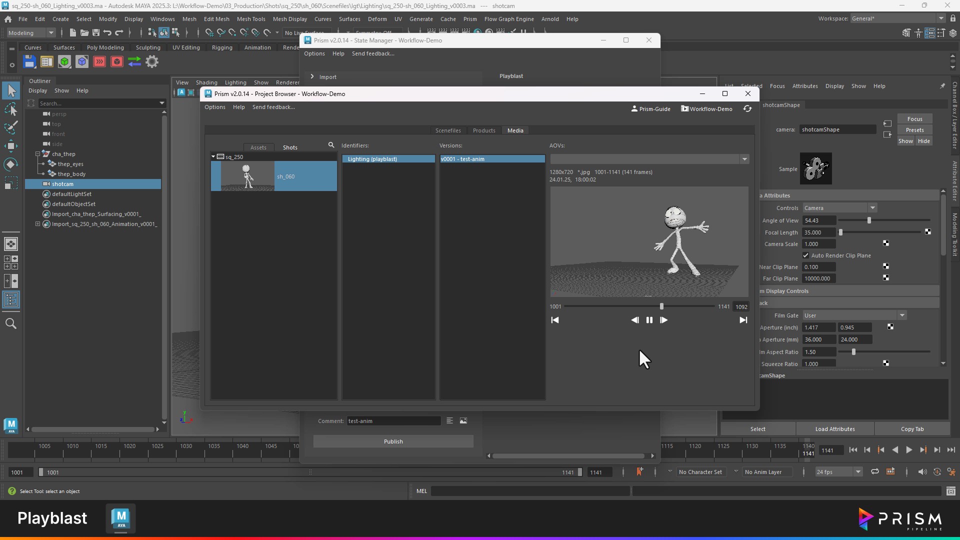The image size is (960, 540).
Task: Click the list icon next to Comment field
Action: click(x=449, y=421)
